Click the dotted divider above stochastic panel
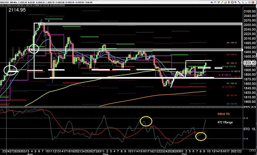Viewport: 257px width, 155px height. coord(121,107)
